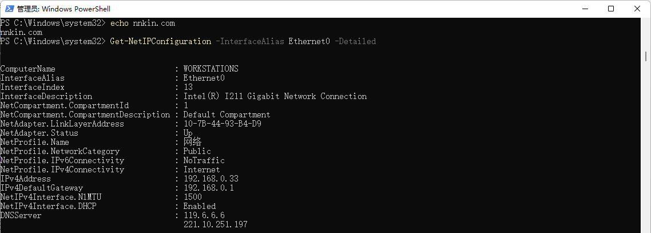Maximize the PowerShell window

click(611, 9)
